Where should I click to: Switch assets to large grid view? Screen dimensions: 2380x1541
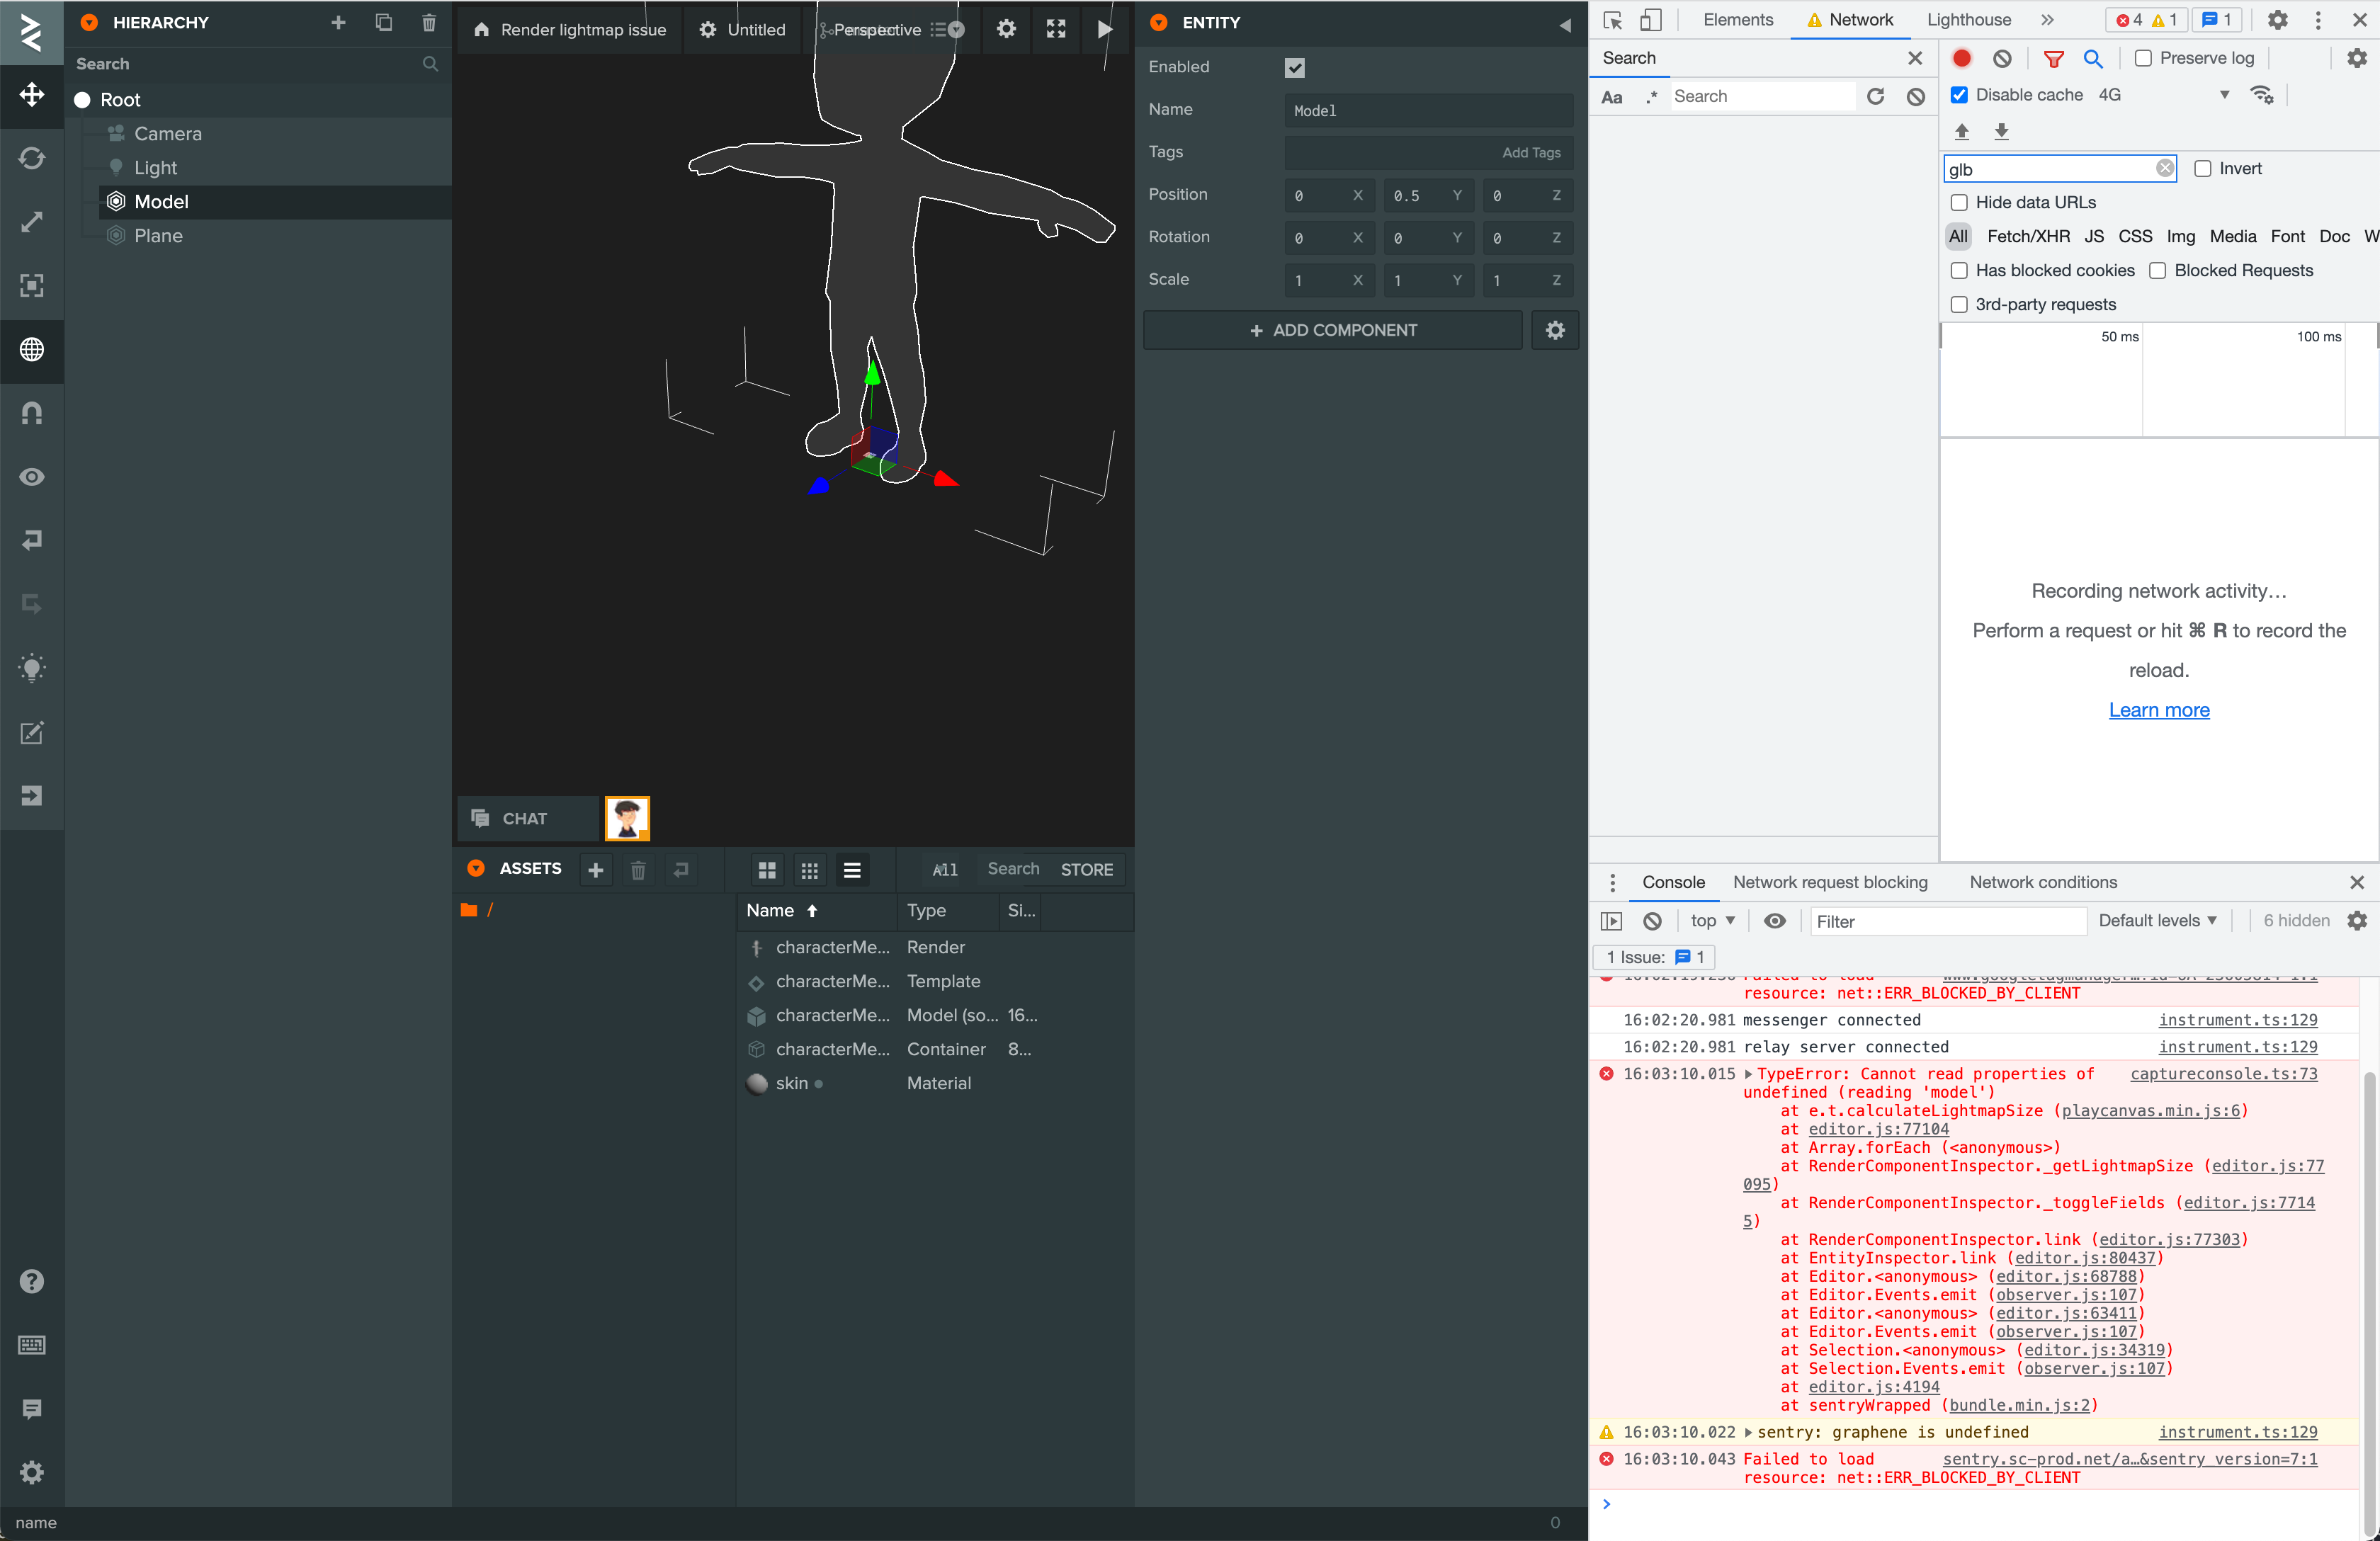(x=767, y=870)
